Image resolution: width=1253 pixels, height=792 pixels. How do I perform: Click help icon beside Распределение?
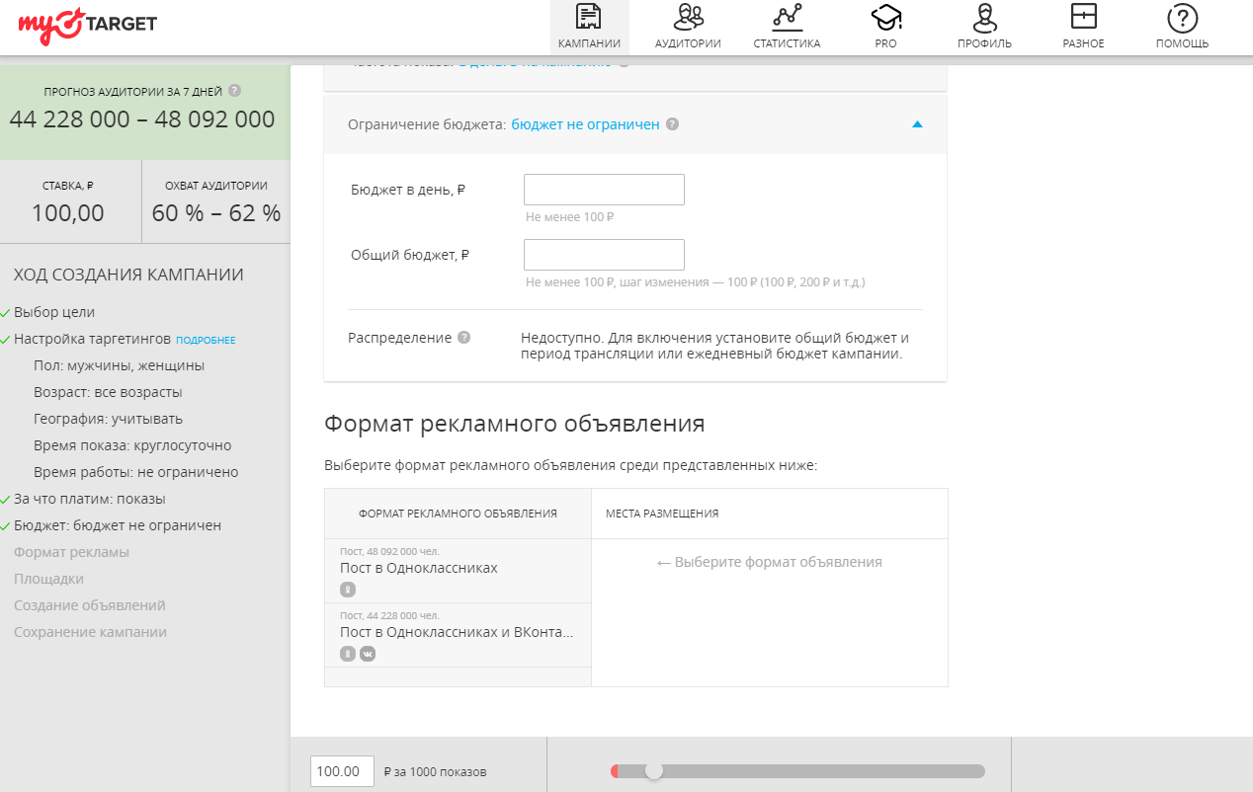(x=464, y=338)
